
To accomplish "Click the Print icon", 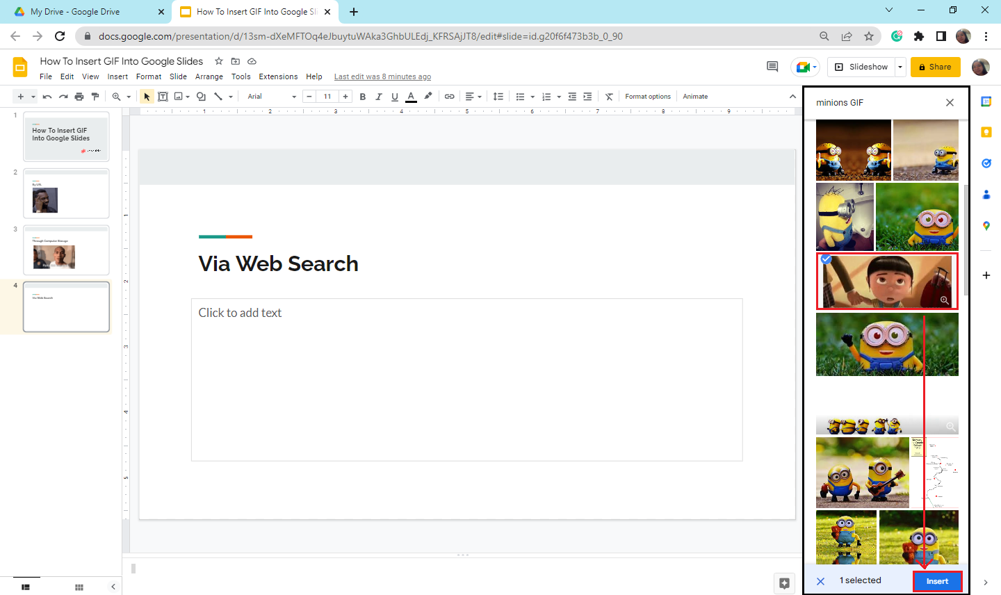I will click(x=79, y=97).
